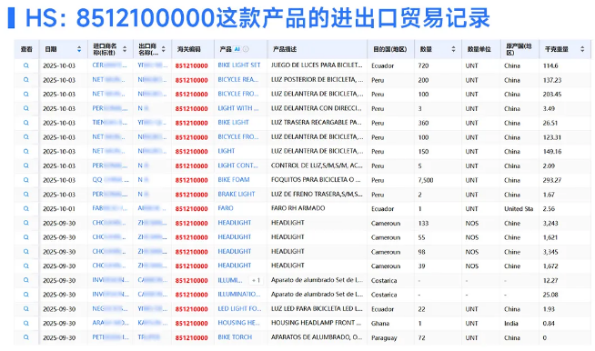The height and width of the screenshot is (351, 595).
Task: Click the quantity cell '7,500'
Action: tap(426, 180)
